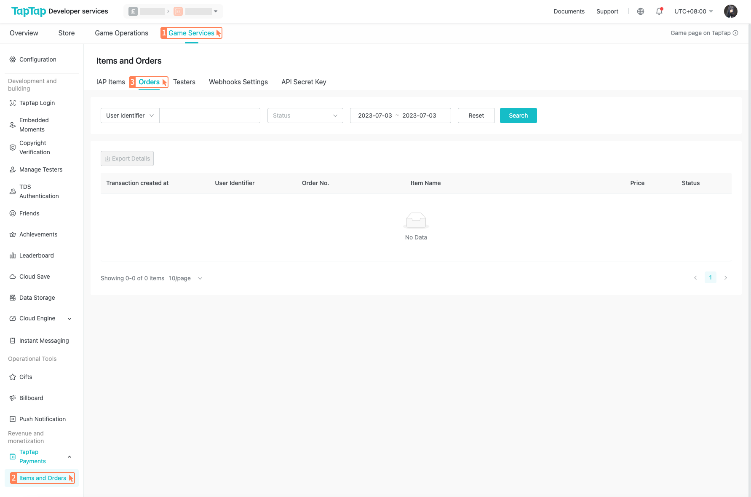Click the Push Notification icon
This screenshot has height=497, width=751.
pyautogui.click(x=13, y=419)
